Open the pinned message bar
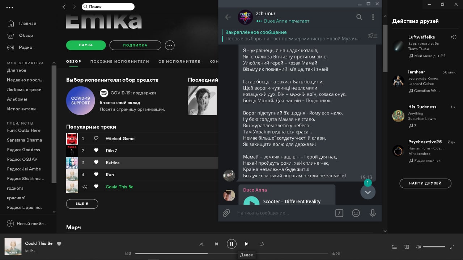This screenshot has width=463, height=260. [293, 35]
